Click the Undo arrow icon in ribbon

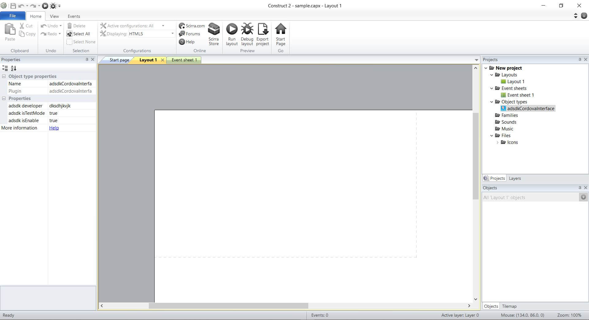[44, 26]
